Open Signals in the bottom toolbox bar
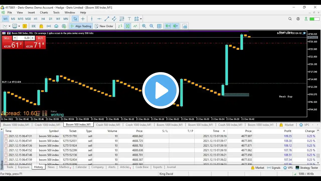321x181 pixels. click(274, 168)
